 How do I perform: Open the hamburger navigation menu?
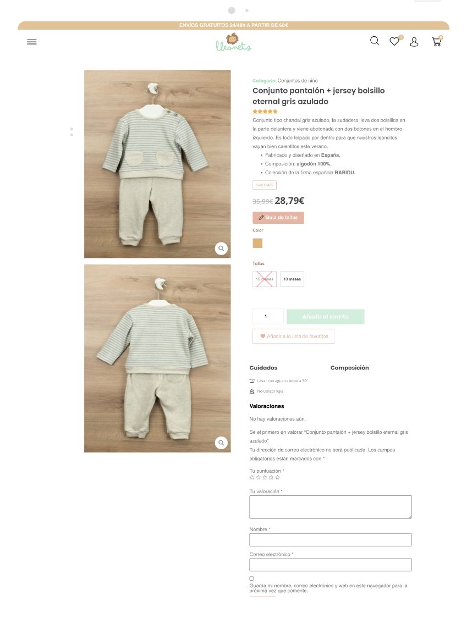point(32,42)
